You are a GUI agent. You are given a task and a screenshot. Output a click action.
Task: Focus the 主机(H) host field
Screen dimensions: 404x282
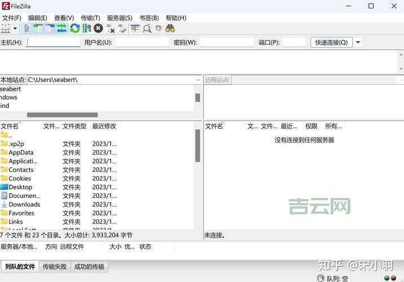53,42
